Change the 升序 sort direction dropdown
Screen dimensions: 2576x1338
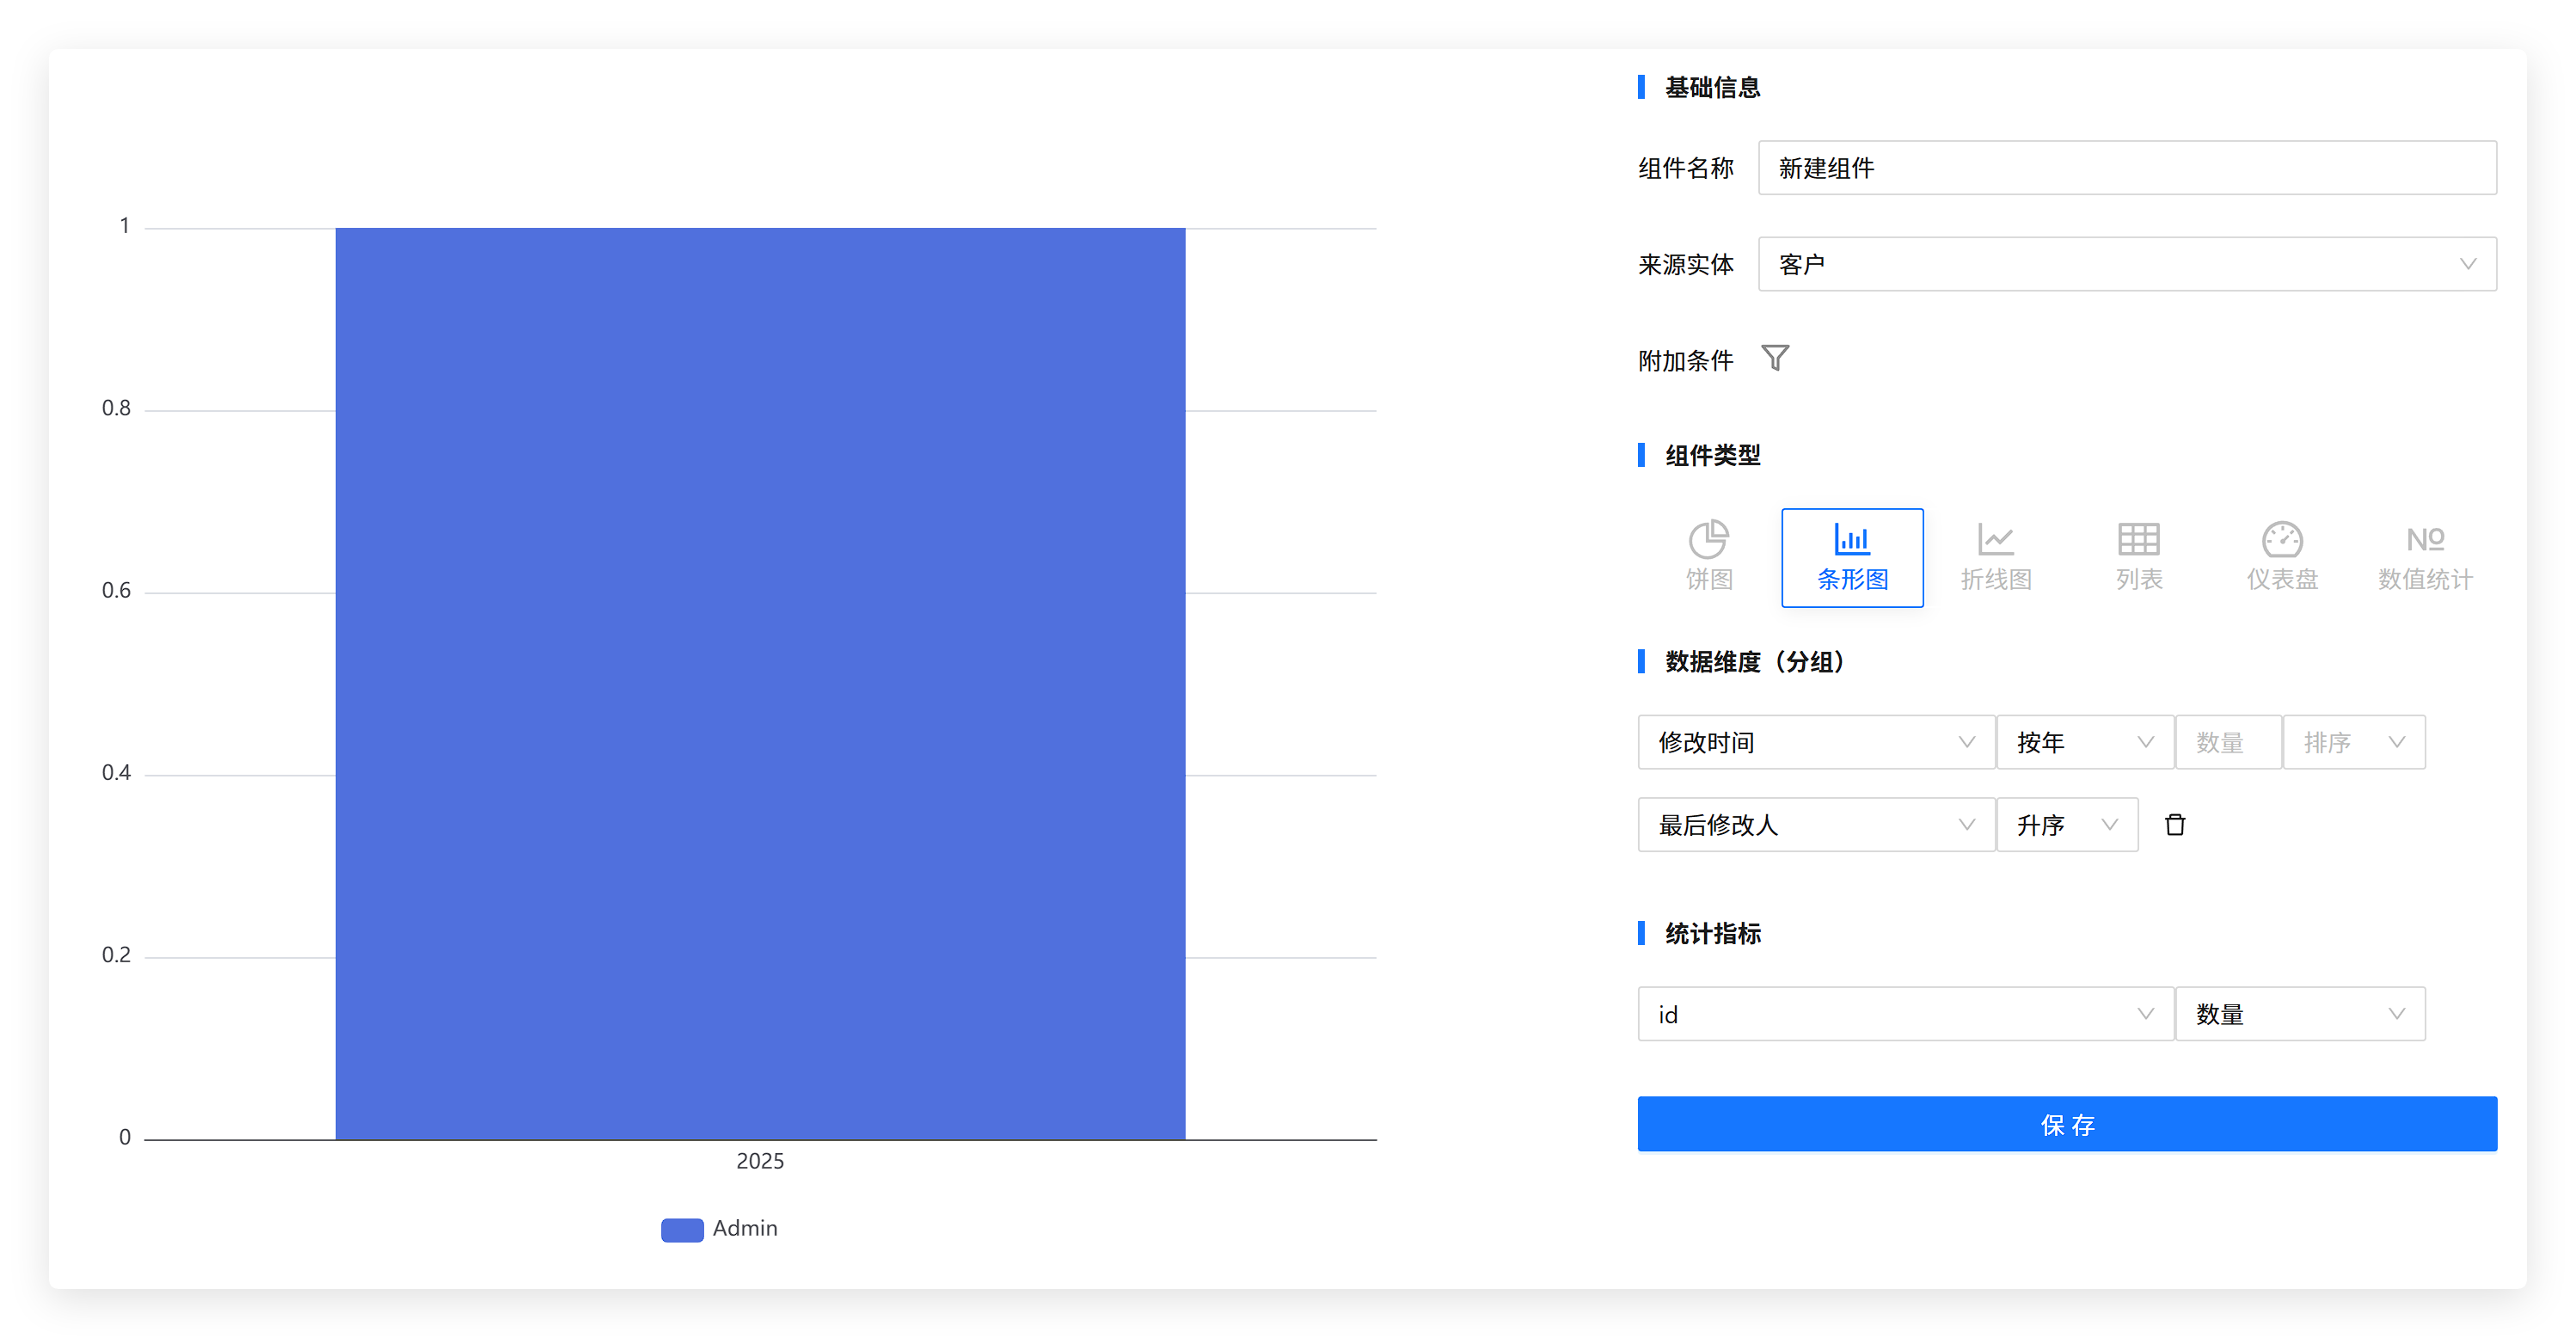(x=2066, y=824)
